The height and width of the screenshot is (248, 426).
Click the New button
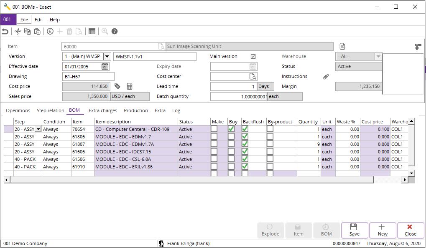383,230
